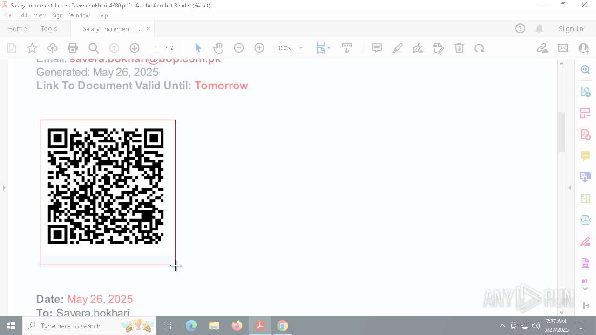The height and width of the screenshot is (335, 596).
Task: Activate the Hand pan tool
Action: pyautogui.click(x=218, y=48)
